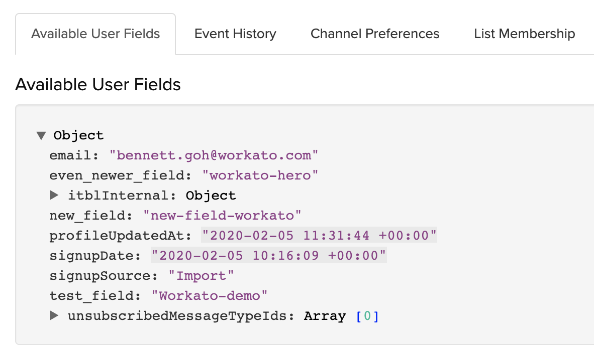594x360 pixels.
Task: Select the List Membership tab
Action: (524, 34)
